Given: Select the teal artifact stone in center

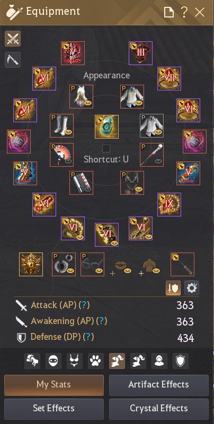Looking at the screenshot, I should pos(106,127).
